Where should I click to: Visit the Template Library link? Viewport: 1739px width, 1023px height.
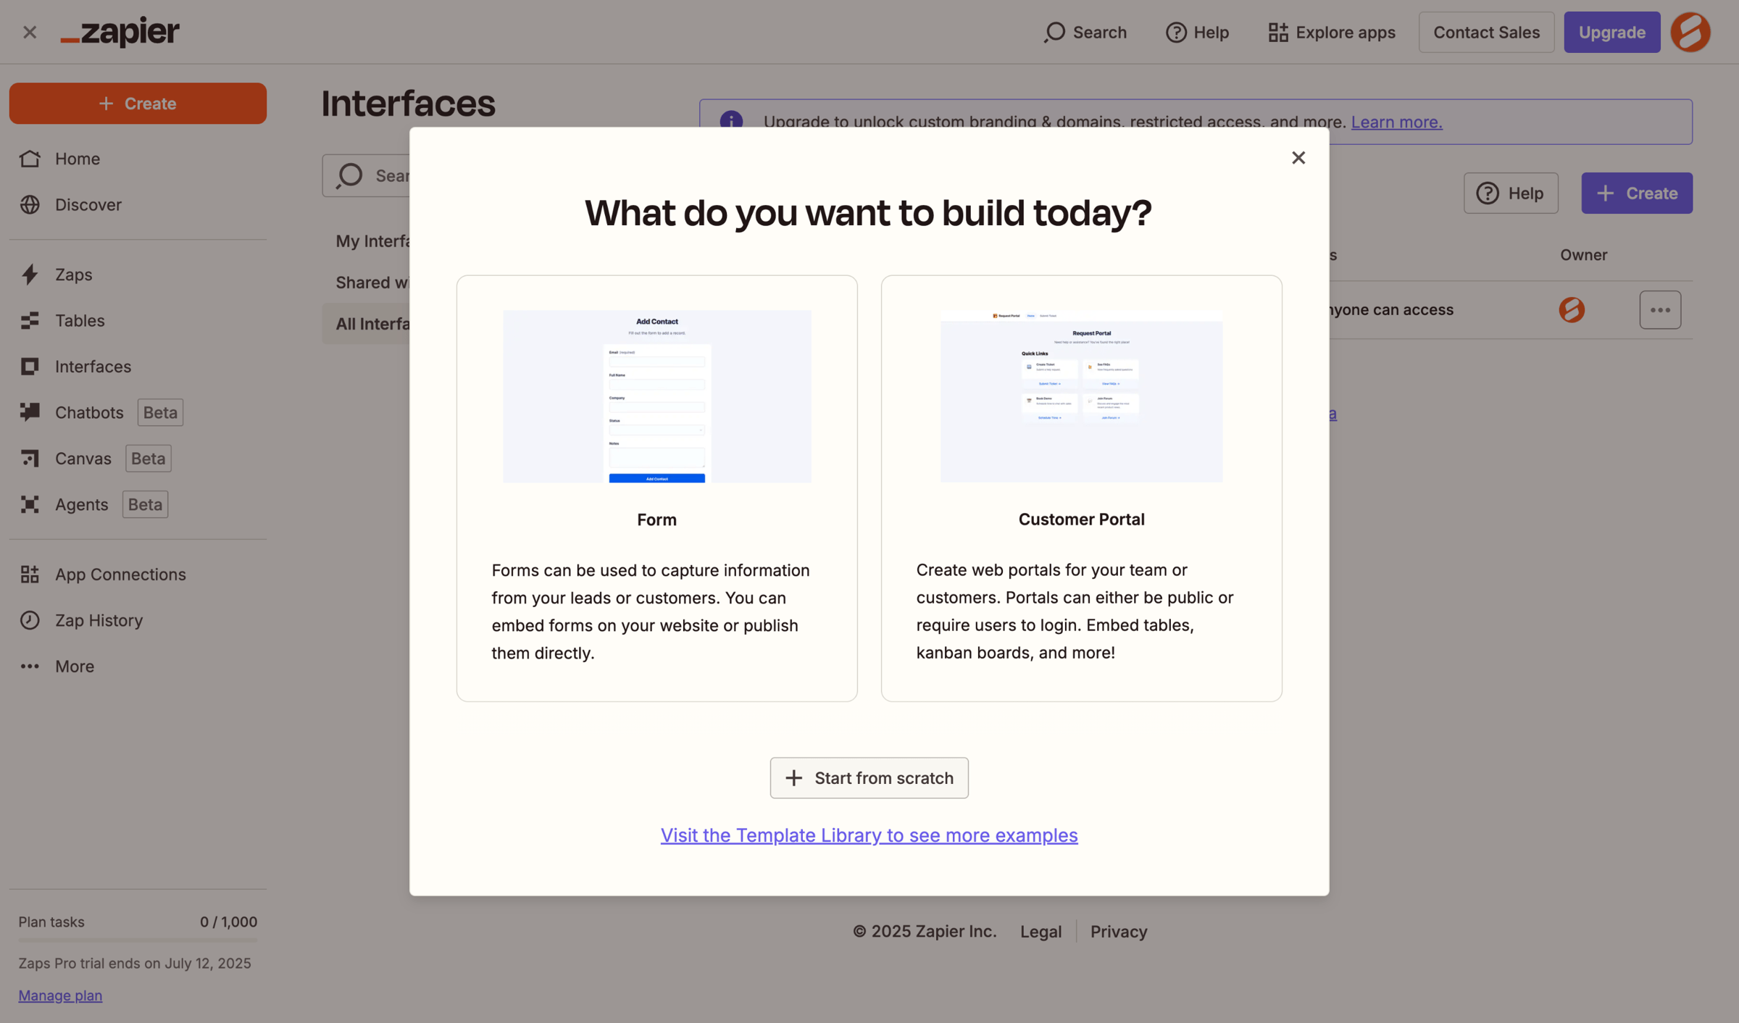coord(869,835)
